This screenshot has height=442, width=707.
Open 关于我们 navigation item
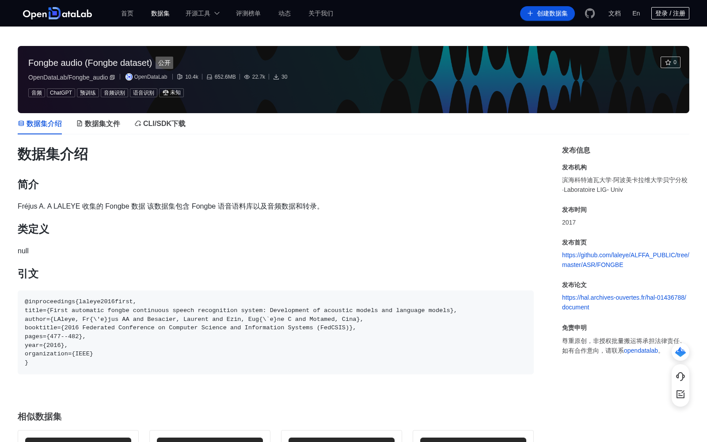[321, 13]
